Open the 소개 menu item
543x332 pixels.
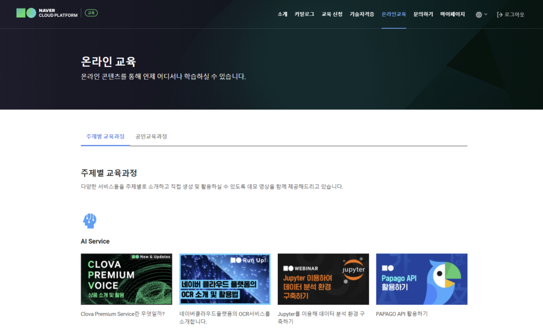coord(282,14)
